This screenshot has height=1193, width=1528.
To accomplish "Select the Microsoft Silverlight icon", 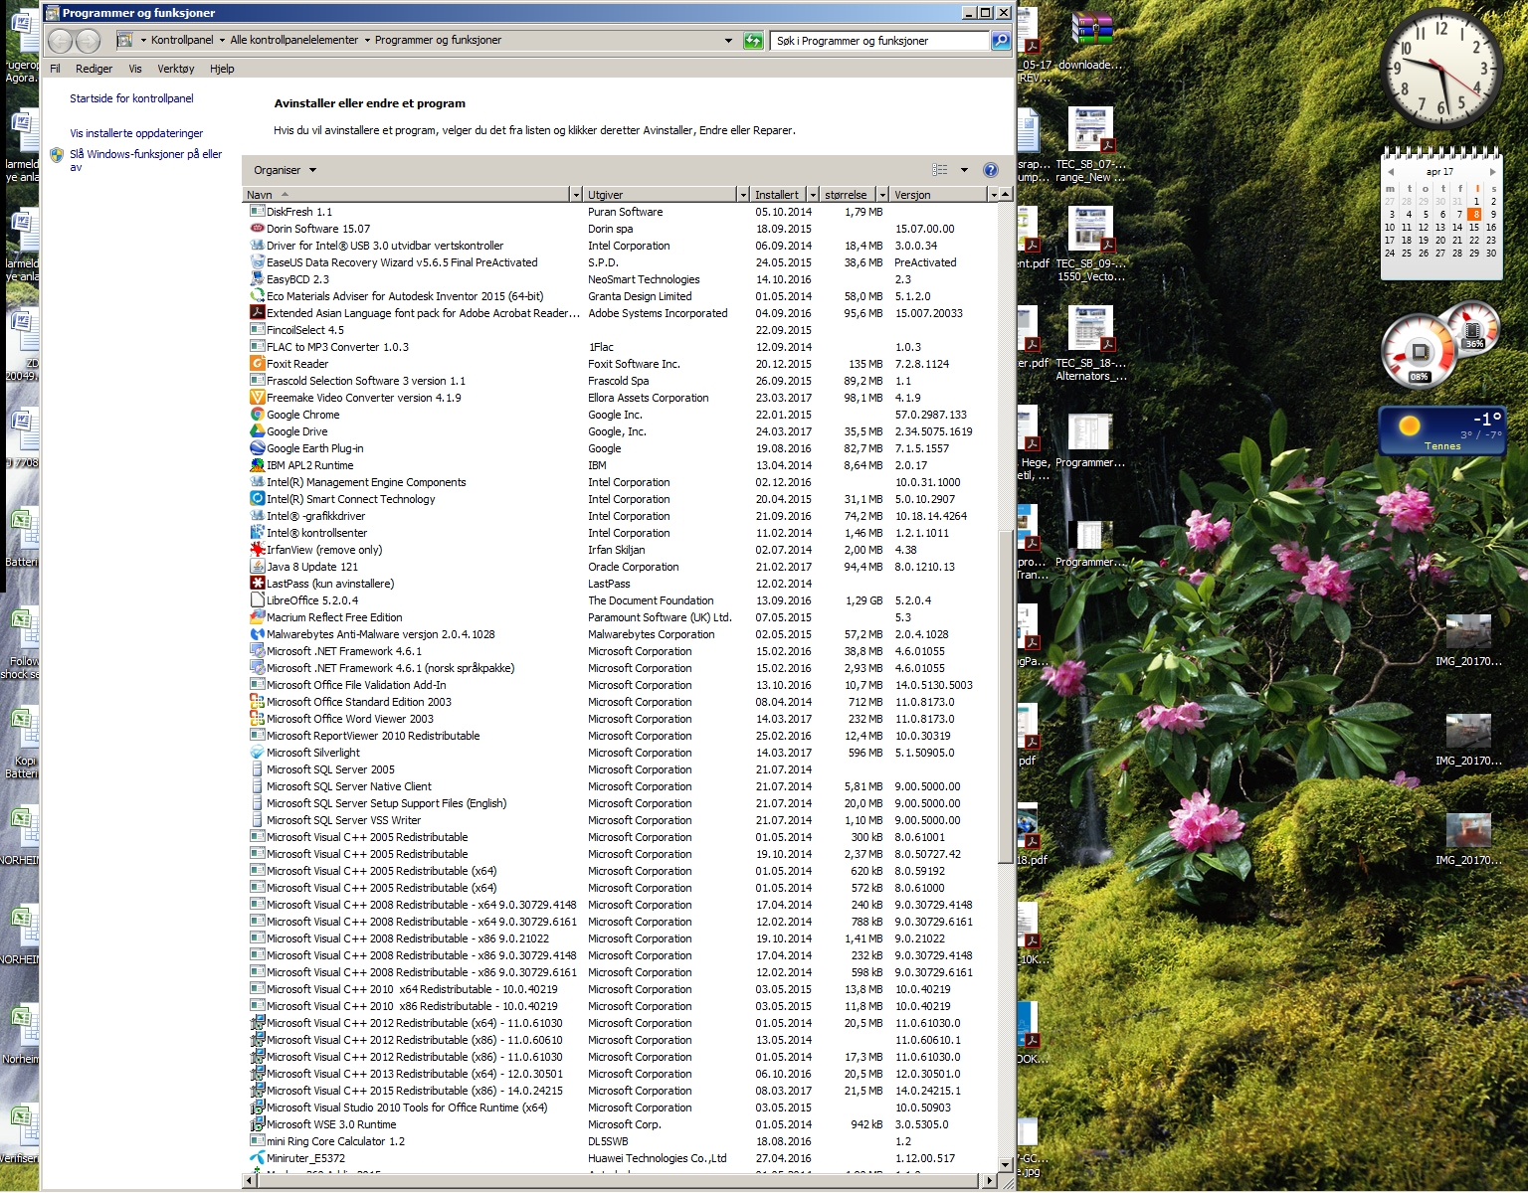I will pyautogui.click(x=258, y=753).
